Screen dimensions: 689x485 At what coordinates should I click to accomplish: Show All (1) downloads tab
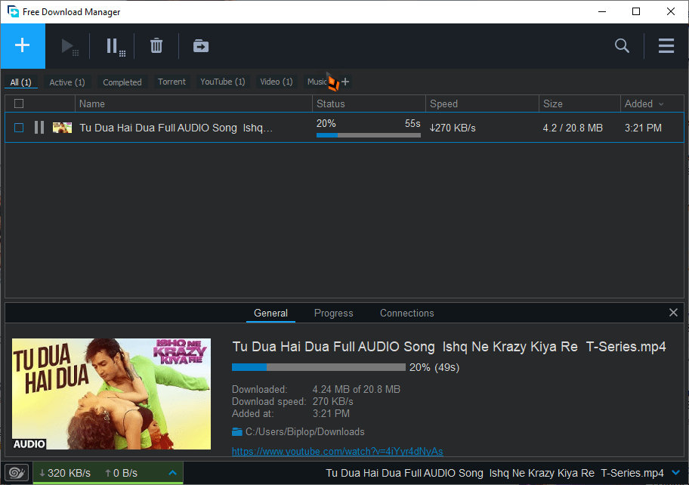tap(20, 82)
